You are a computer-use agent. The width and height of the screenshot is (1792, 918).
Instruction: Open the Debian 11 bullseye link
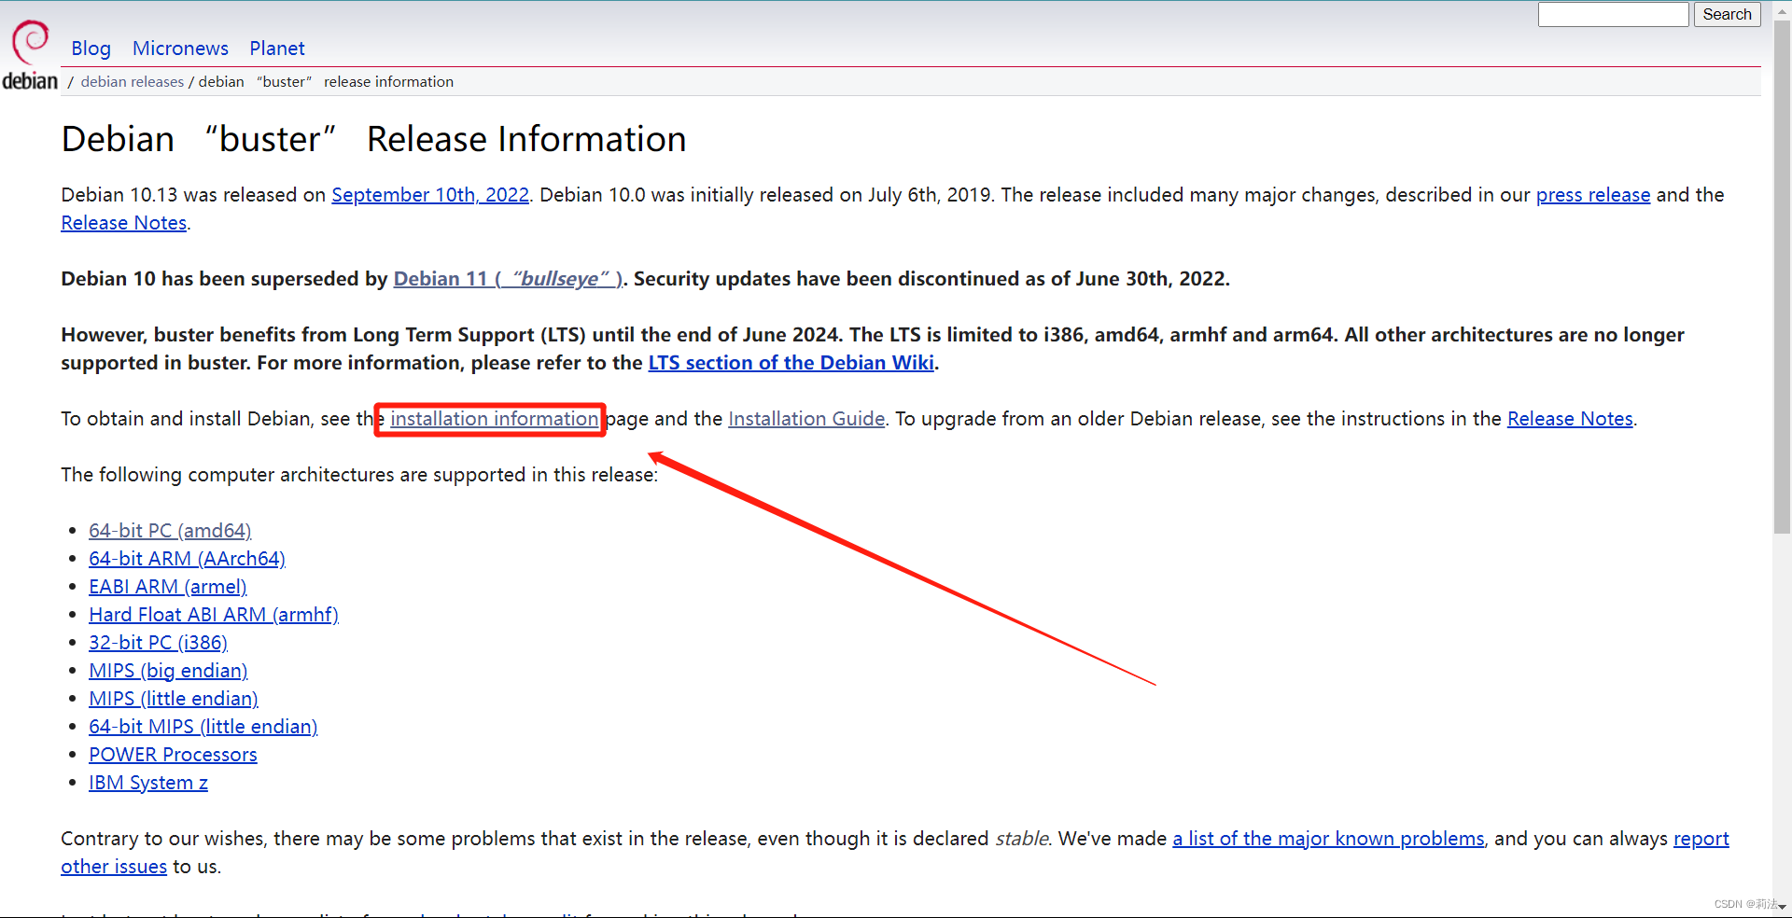tap(508, 279)
